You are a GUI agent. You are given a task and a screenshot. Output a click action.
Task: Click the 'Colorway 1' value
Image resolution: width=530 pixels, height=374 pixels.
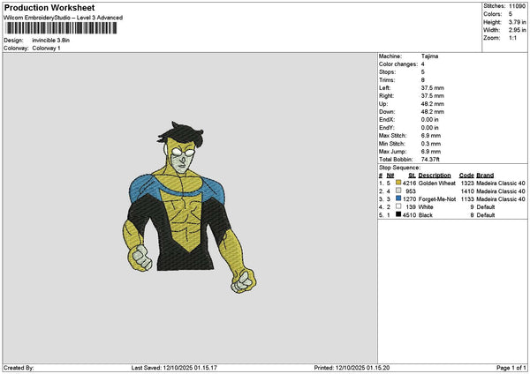point(46,49)
